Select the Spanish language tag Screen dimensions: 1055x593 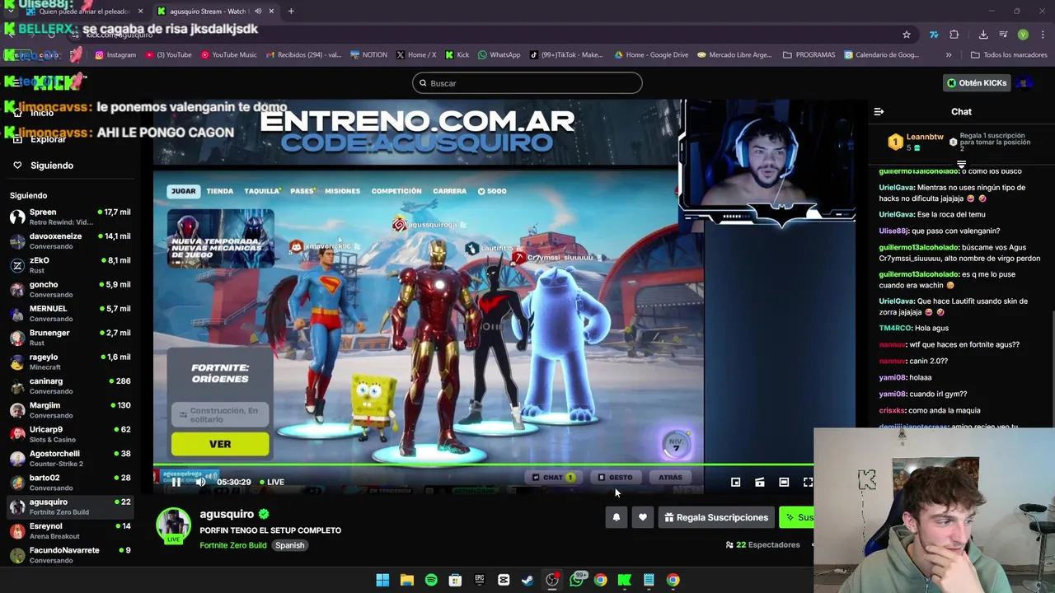(x=289, y=545)
